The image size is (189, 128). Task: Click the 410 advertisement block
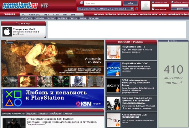173,85
